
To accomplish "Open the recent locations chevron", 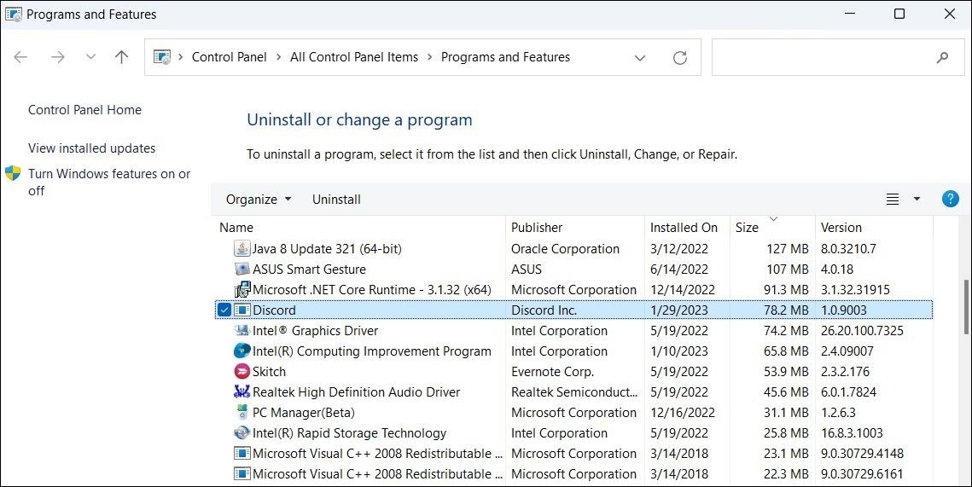I will tap(90, 57).
